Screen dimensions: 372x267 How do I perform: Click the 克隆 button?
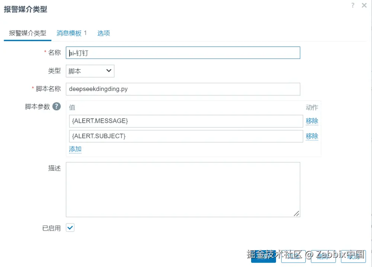(294, 256)
